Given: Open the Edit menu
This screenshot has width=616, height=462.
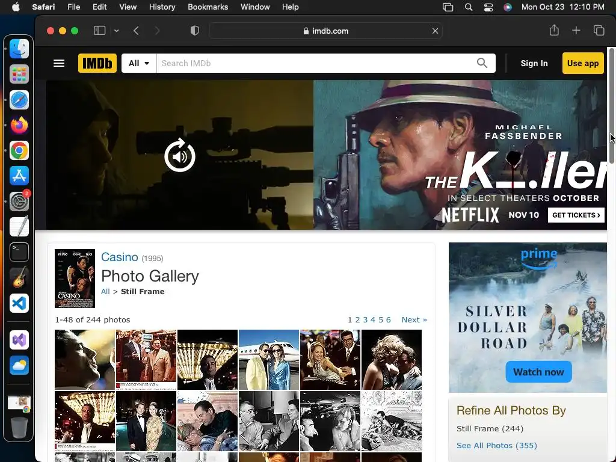Looking at the screenshot, I should click(99, 7).
